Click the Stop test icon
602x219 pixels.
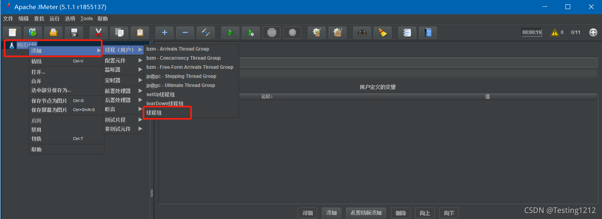click(x=271, y=32)
